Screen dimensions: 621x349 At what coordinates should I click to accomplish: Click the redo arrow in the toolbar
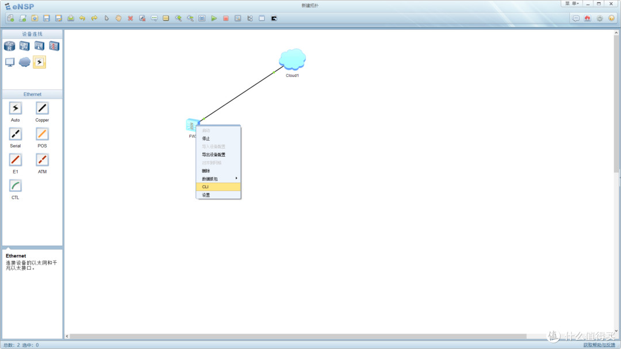(94, 18)
